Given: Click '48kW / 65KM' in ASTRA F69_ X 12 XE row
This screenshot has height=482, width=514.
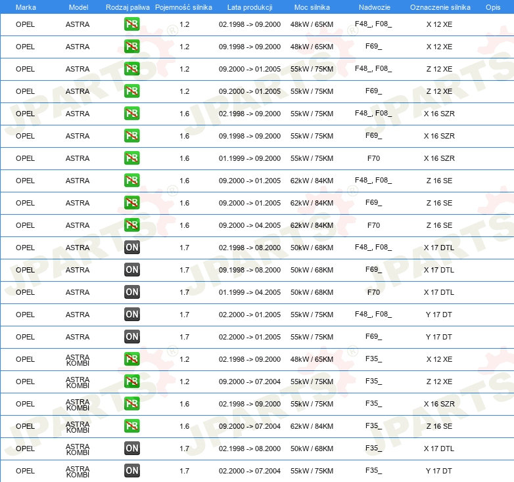Looking at the screenshot, I should tap(312, 47).
